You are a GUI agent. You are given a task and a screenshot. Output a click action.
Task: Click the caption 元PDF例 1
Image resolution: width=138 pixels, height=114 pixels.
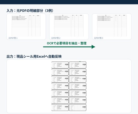[13, 38]
